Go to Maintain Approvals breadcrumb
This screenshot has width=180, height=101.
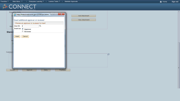pyautogui.click(x=71, y=1)
